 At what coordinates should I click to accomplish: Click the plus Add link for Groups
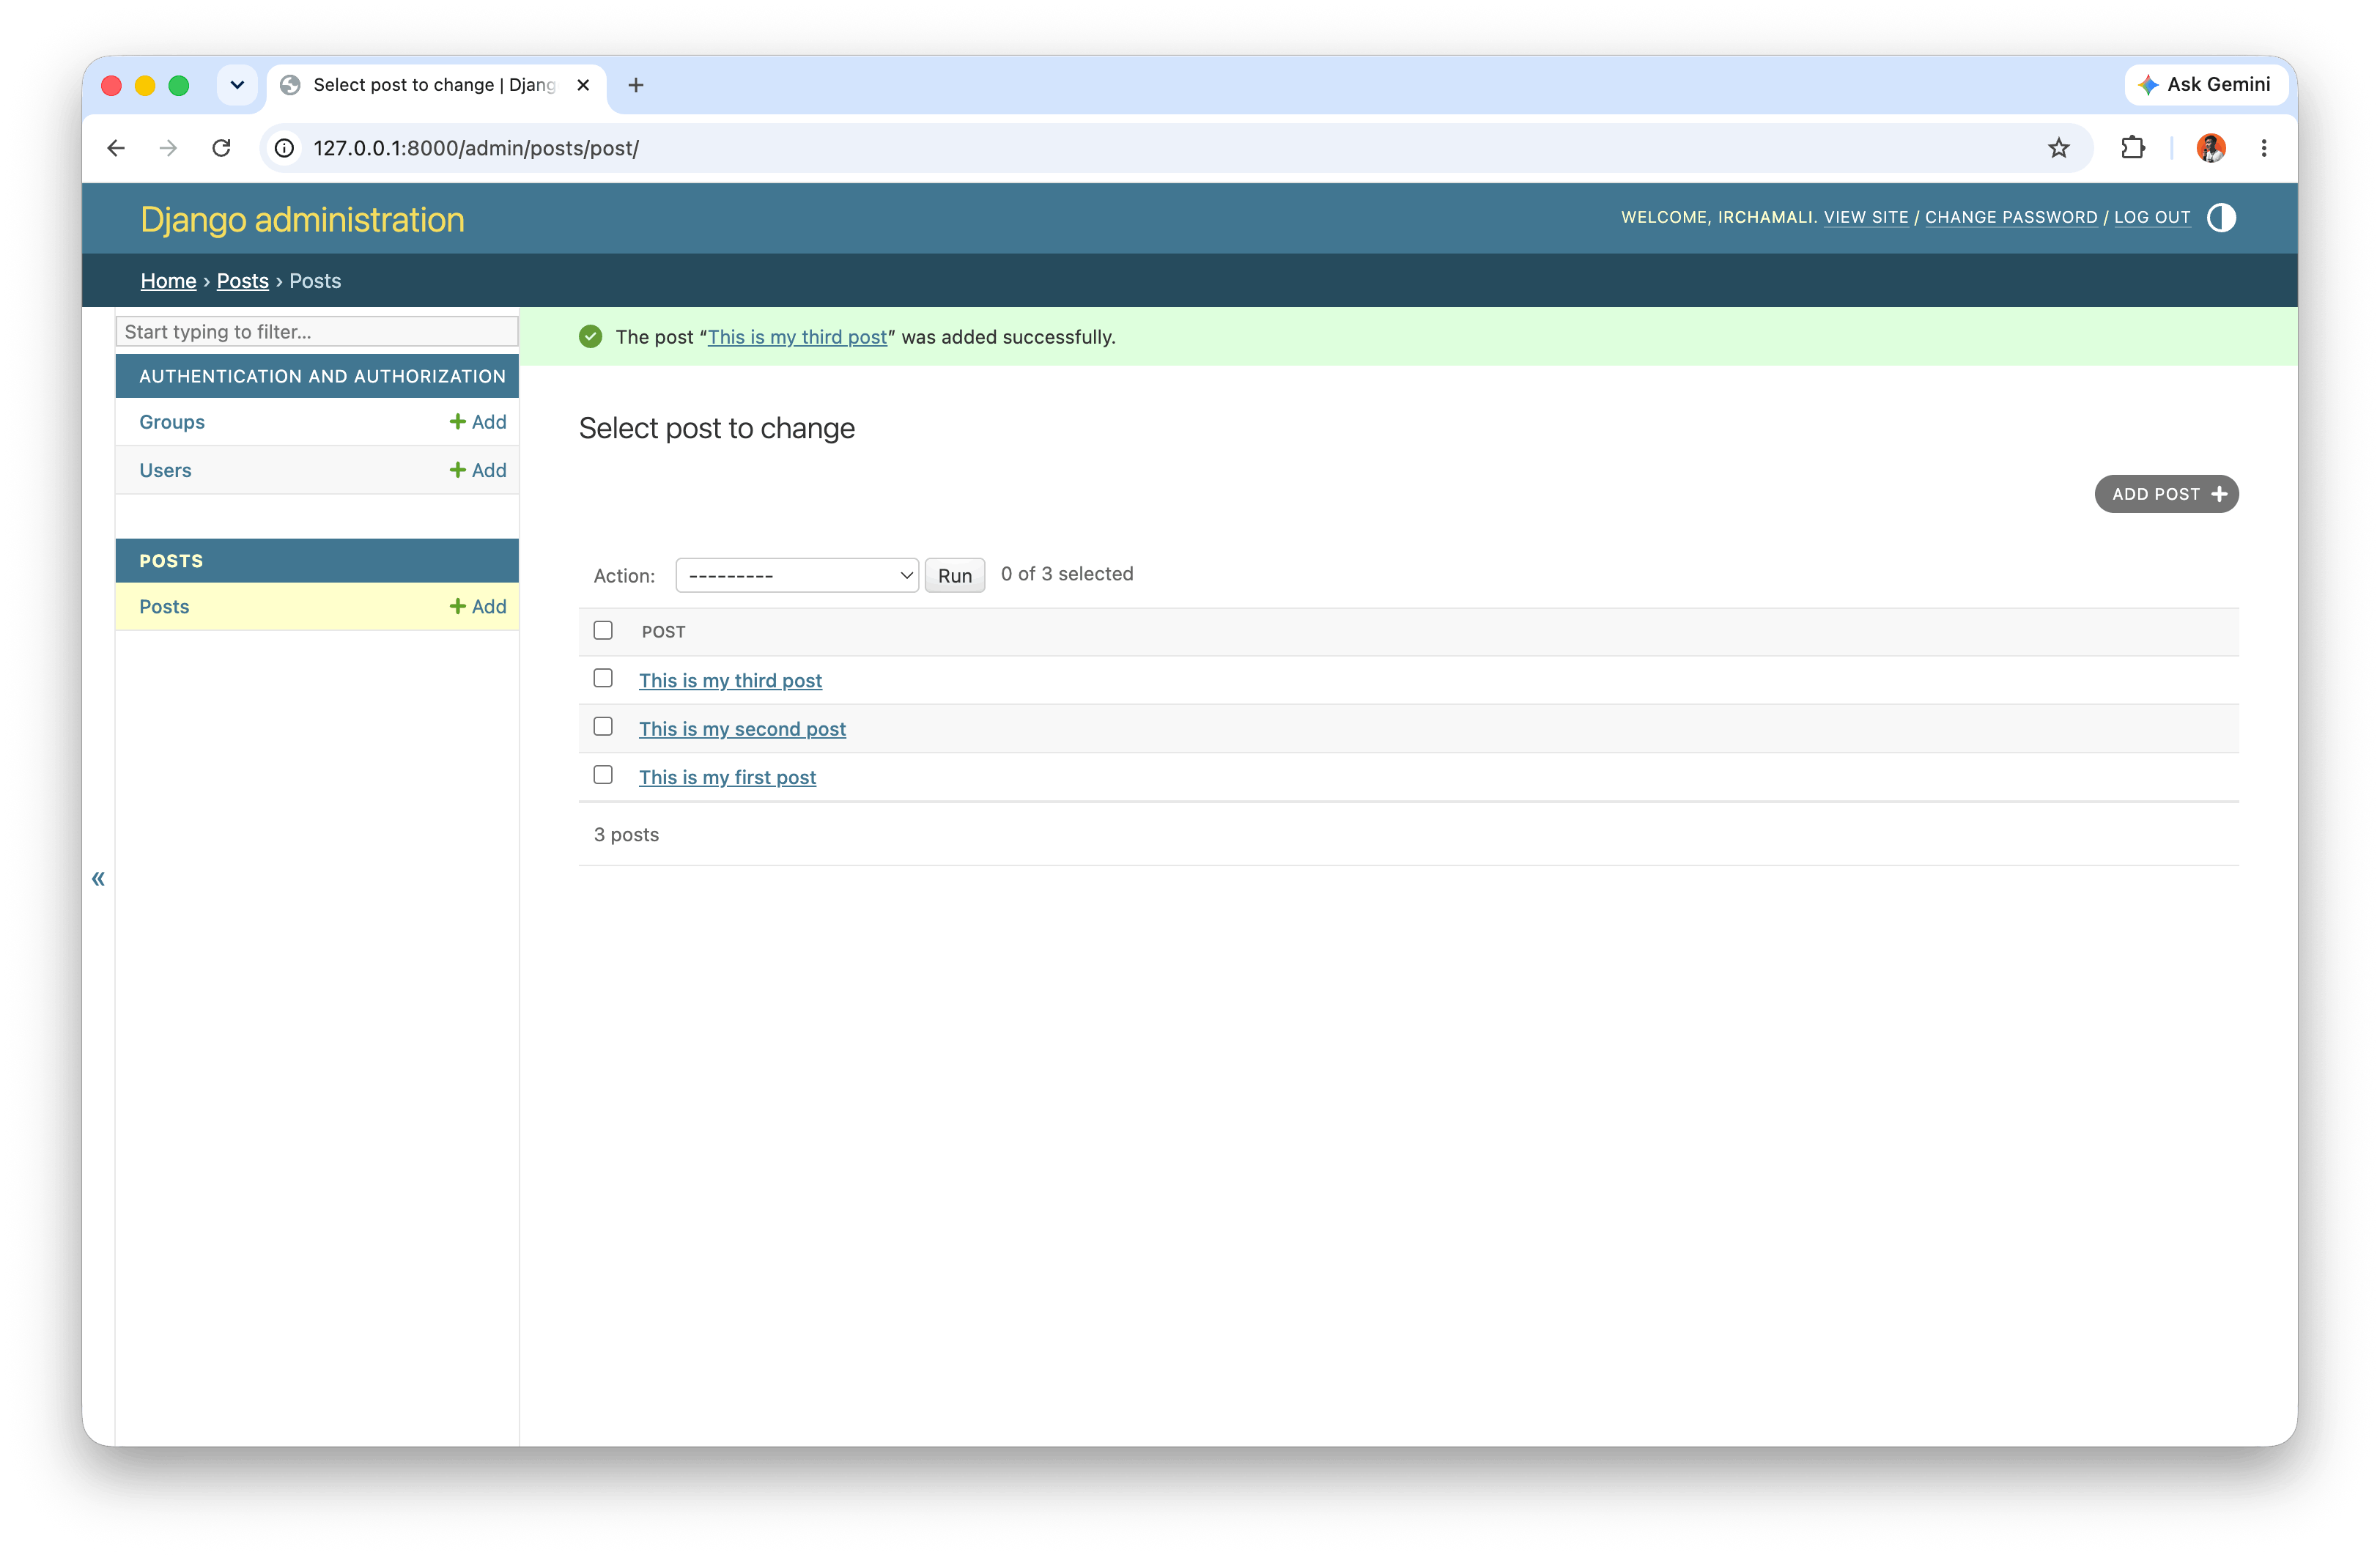click(478, 422)
